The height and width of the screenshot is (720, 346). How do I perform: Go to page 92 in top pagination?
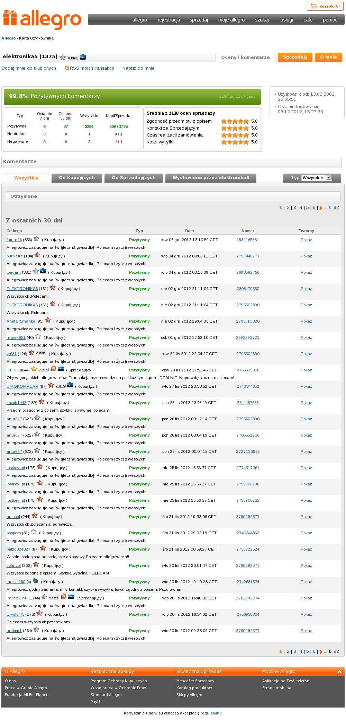336,208
